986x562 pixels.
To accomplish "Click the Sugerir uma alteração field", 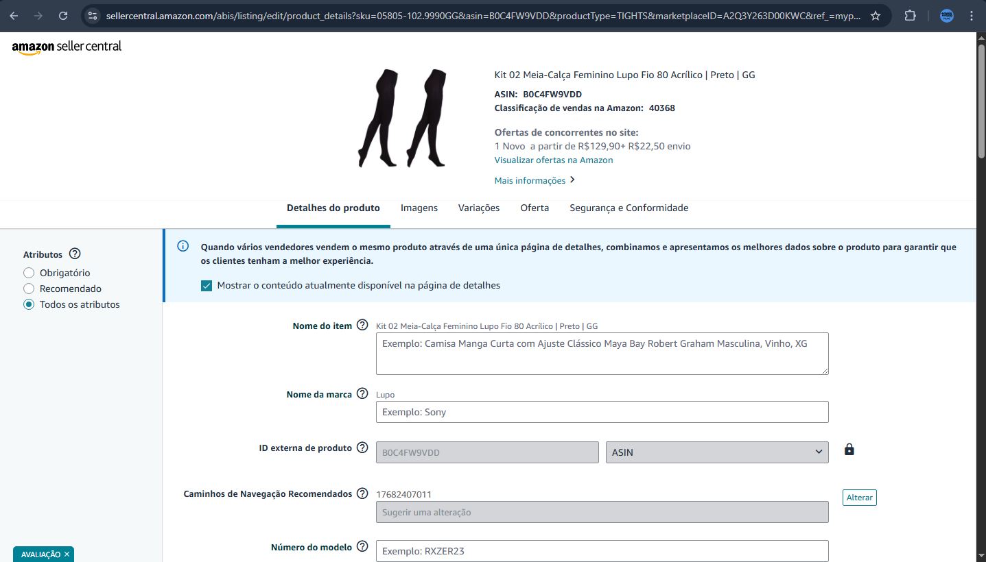I will (x=602, y=512).
